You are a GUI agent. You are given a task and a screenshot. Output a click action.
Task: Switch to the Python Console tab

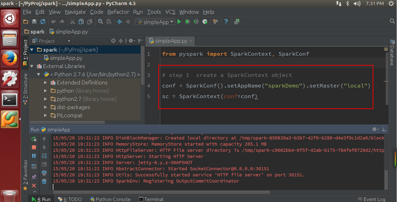pos(110,199)
